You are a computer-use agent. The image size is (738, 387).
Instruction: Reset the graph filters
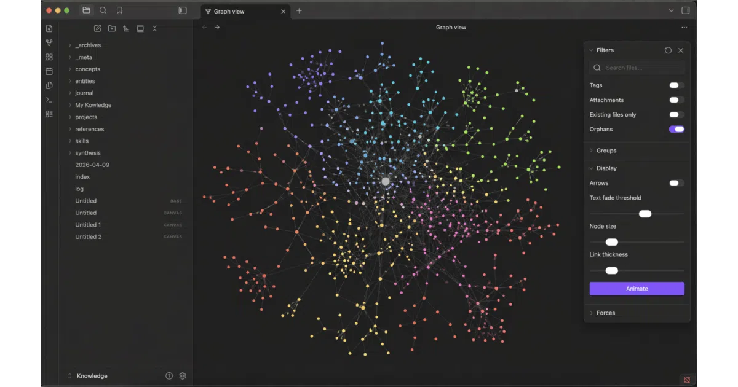[x=668, y=50]
